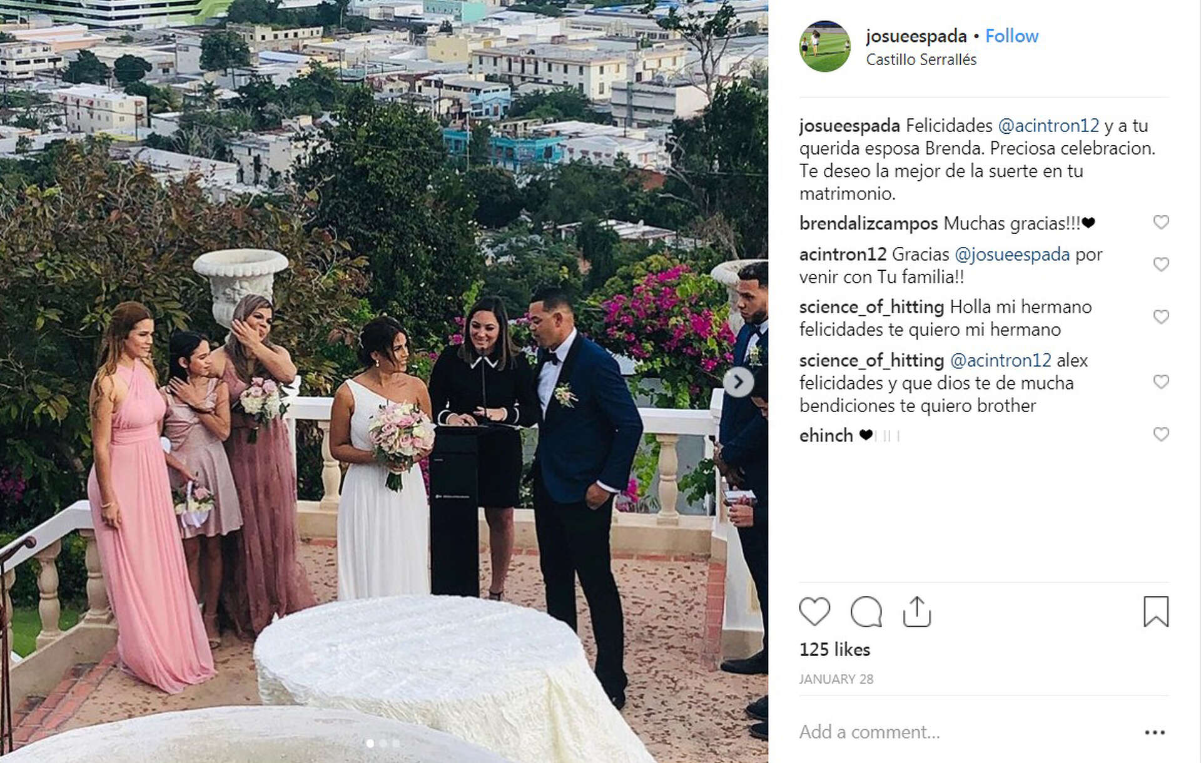Open josueespada's profile picture avatar
Image resolution: width=1201 pixels, height=763 pixels.
pyautogui.click(x=825, y=46)
